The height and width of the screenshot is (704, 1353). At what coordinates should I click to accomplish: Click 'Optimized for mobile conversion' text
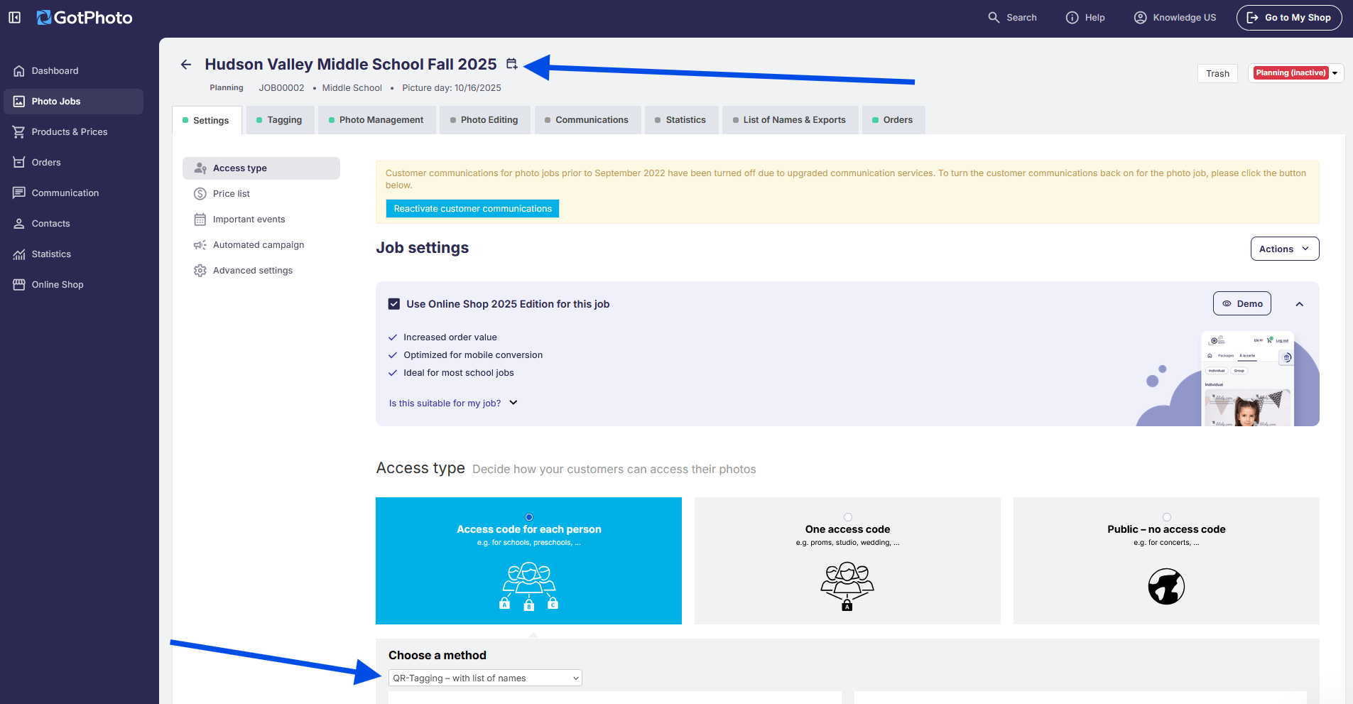coord(473,355)
